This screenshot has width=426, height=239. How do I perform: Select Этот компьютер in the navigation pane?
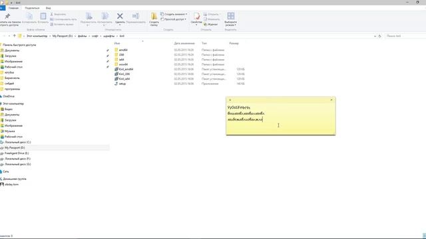(13, 104)
